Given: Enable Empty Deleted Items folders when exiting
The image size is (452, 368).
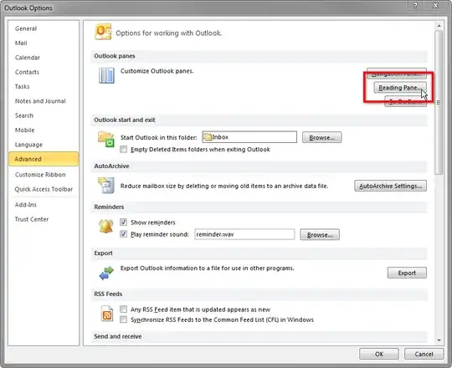Looking at the screenshot, I should point(123,149).
